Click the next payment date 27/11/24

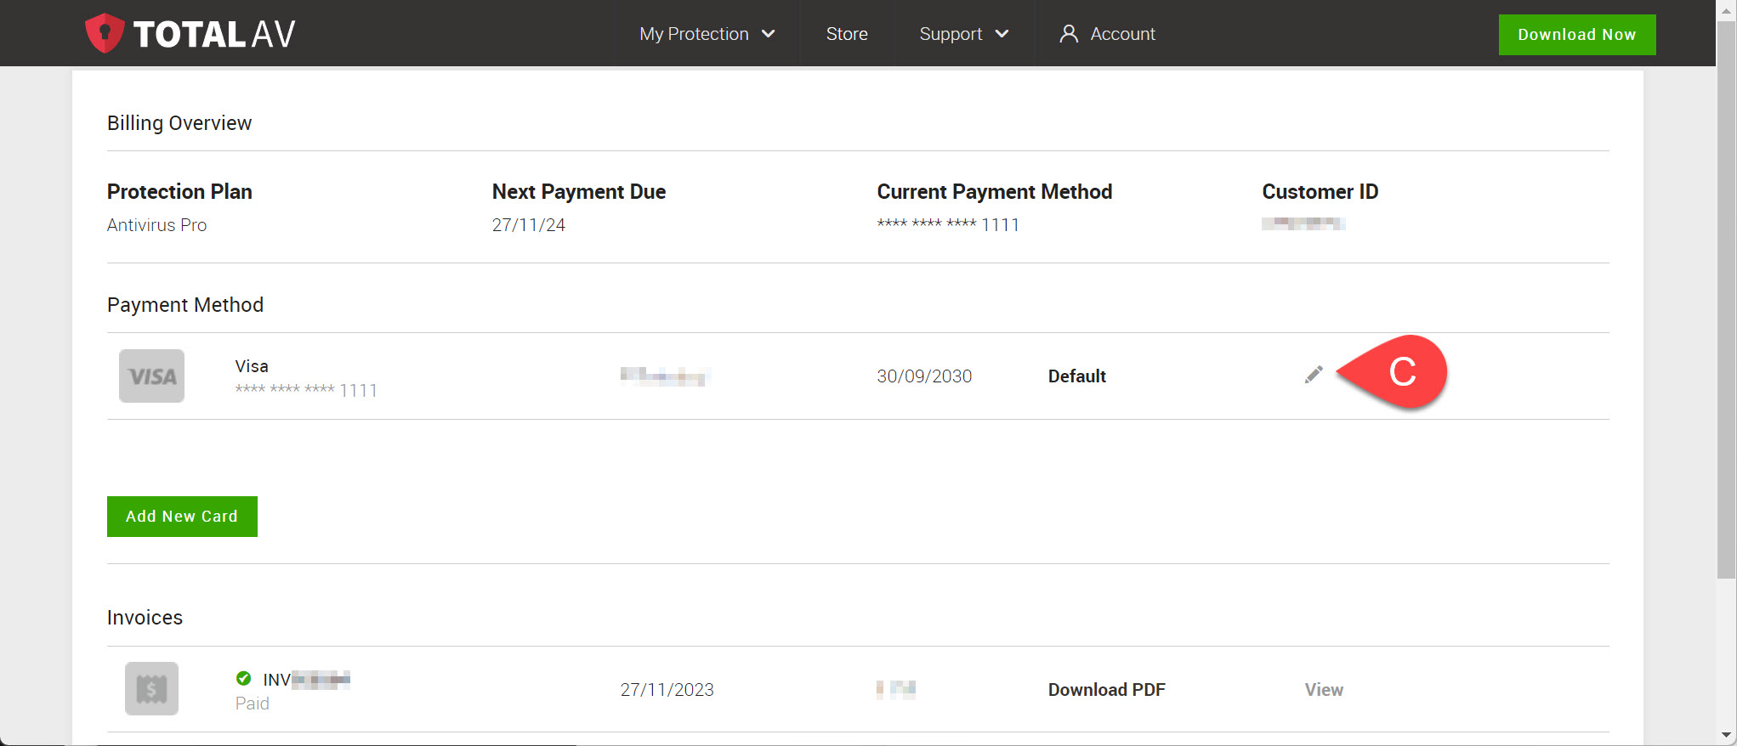point(529,225)
